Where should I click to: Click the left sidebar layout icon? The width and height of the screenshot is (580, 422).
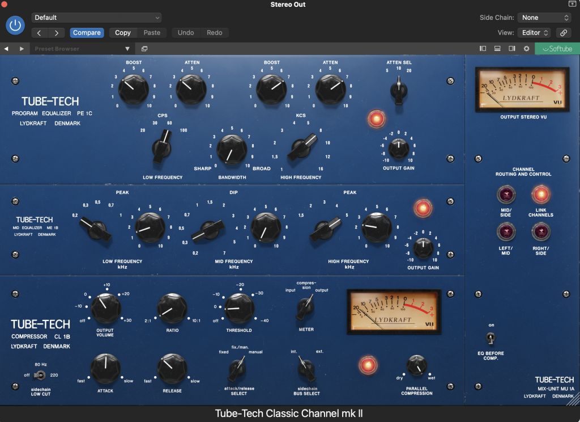(483, 49)
